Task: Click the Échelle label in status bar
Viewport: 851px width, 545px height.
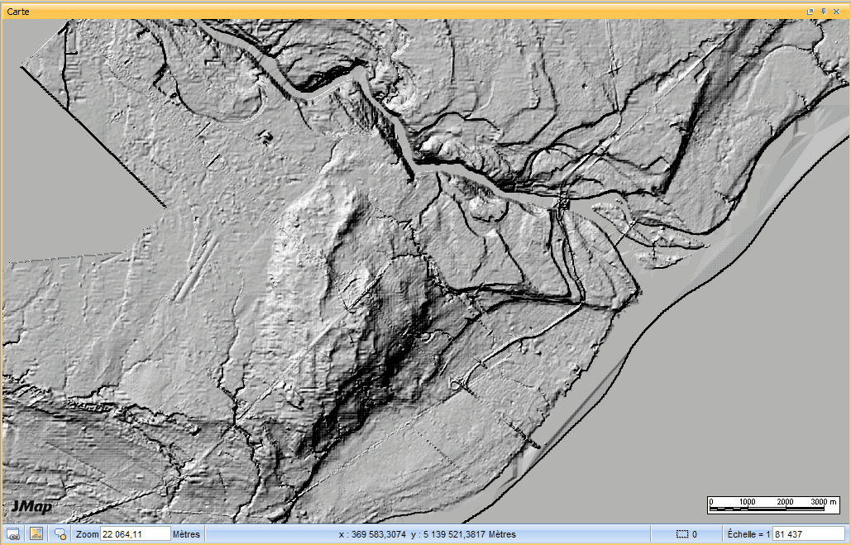Action: (748, 534)
